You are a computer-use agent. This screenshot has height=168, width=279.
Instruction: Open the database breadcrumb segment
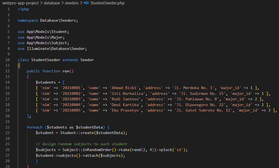click(52, 3)
